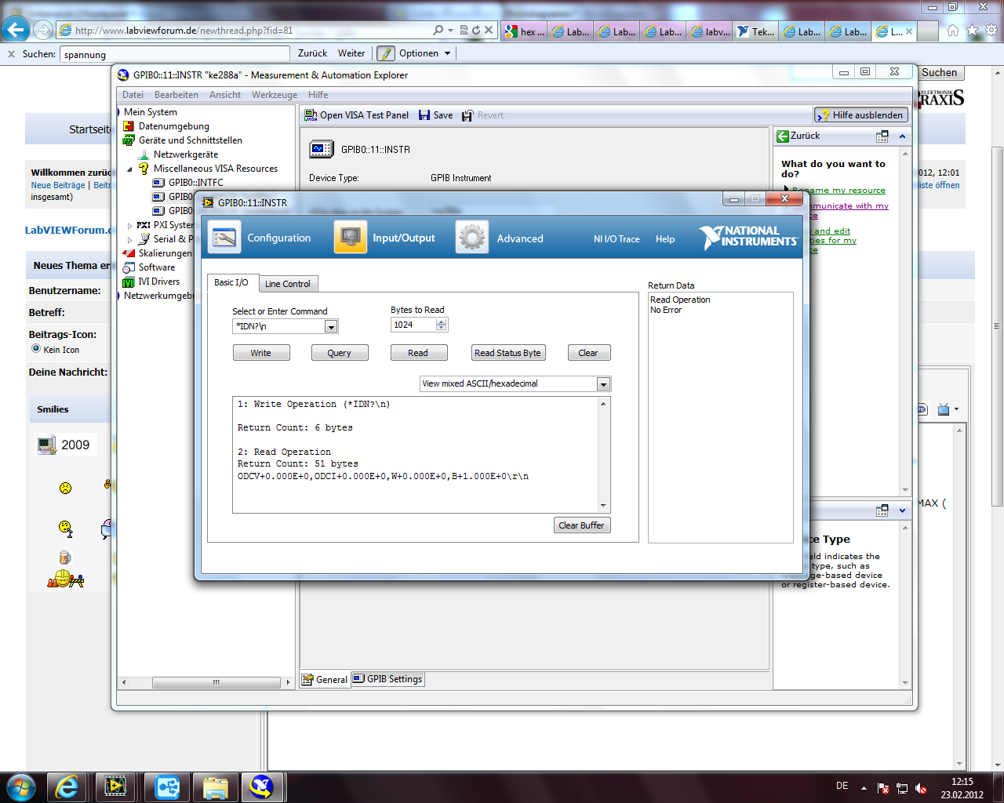Collapse the Miscellaneous VISA Resources node

tap(130, 169)
